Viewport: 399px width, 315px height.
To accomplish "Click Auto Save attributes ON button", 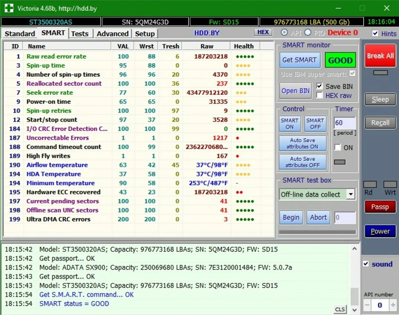I will click(x=302, y=143).
